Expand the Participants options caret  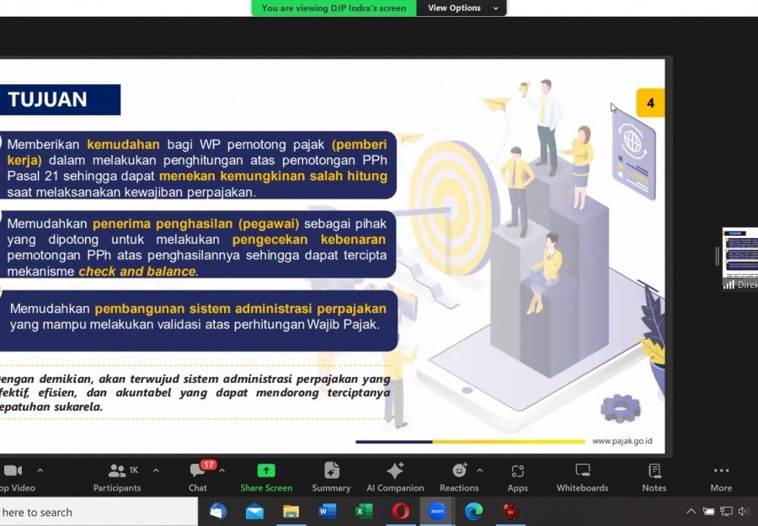click(156, 470)
